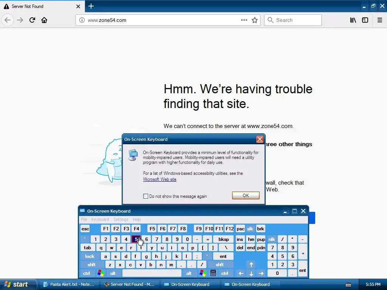Click the q letter key

[101, 248]
